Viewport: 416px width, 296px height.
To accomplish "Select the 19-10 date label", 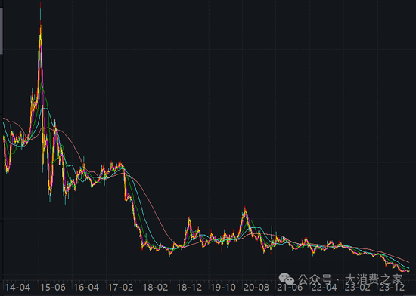I will (x=223, y=288).
